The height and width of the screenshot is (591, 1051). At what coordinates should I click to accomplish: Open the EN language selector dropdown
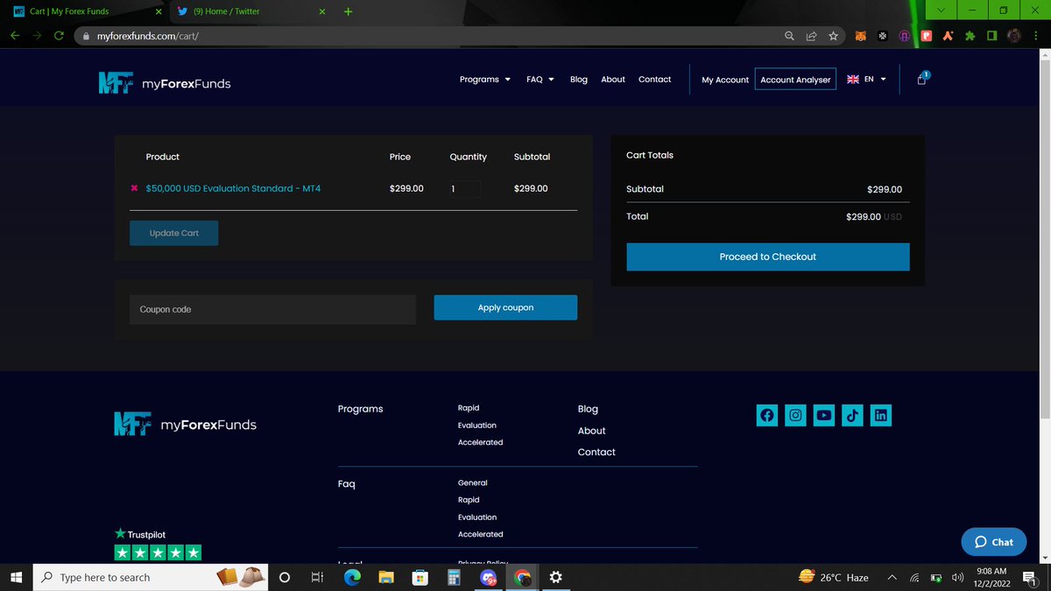(866, 80)
